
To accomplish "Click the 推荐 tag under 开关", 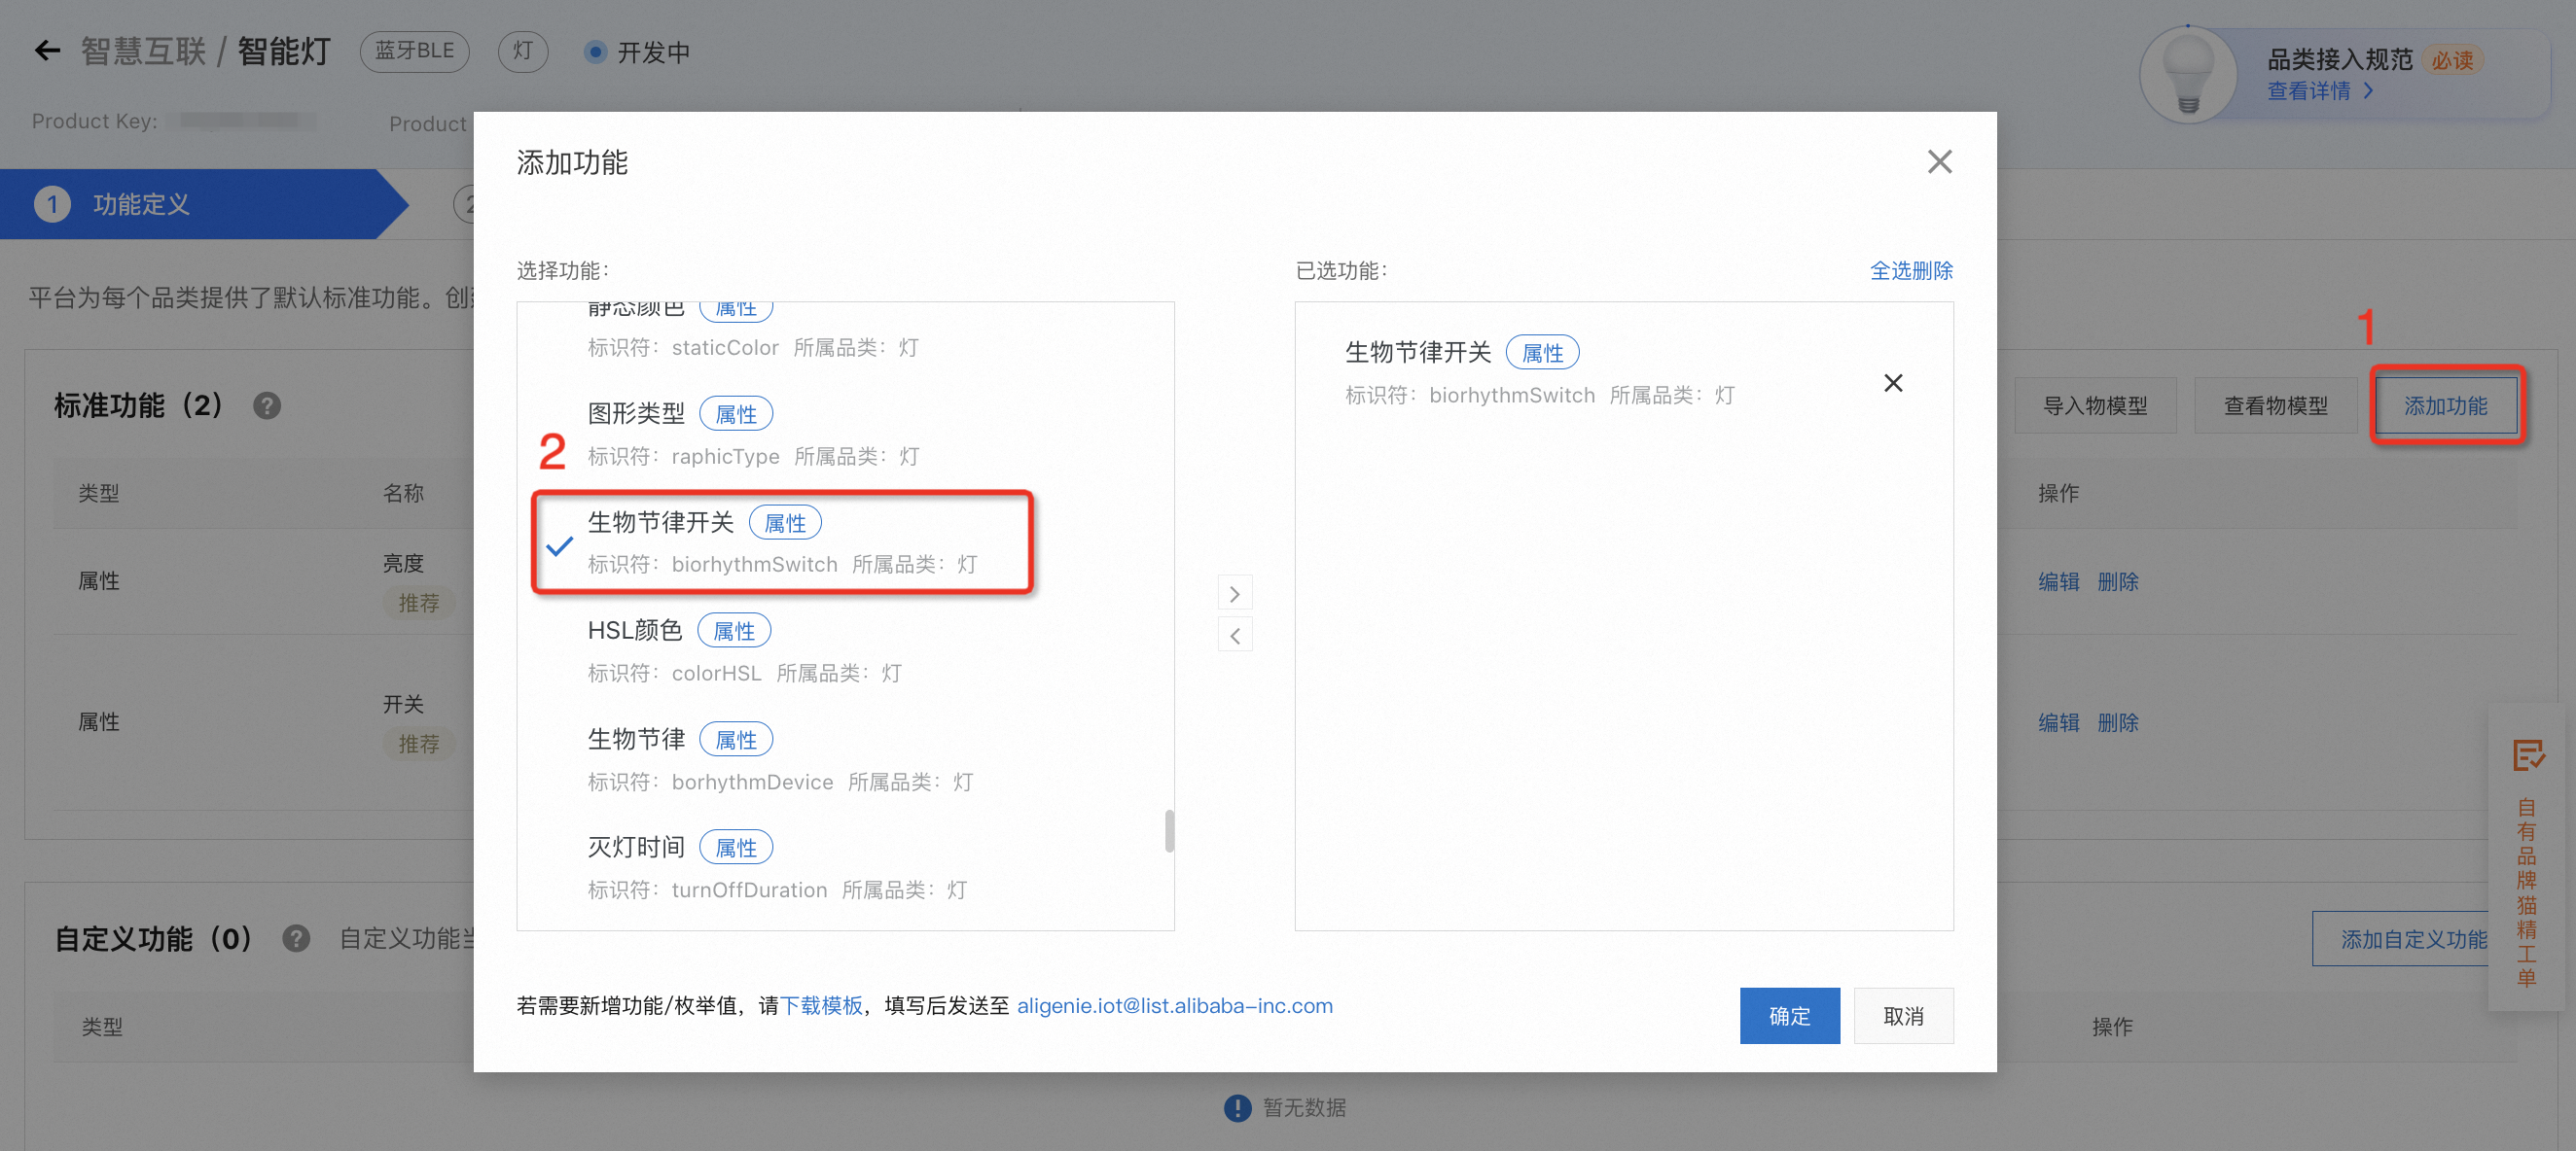I will tap(418, 745).
